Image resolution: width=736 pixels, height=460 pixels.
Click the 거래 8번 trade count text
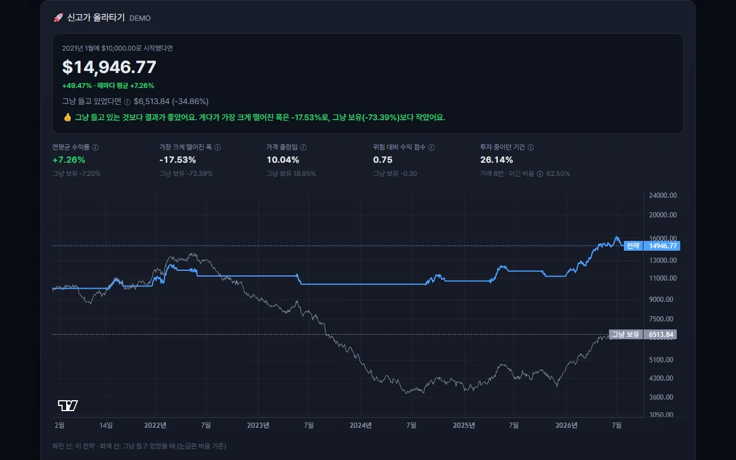click(x=492, y=174)
